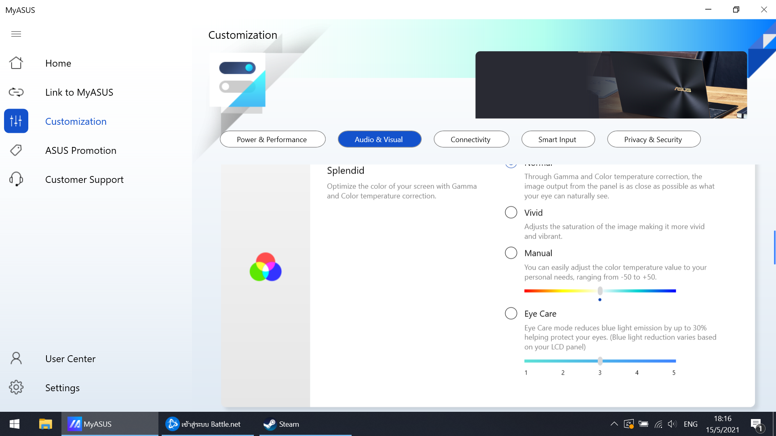The height and width of the screenshot is (436, 776).
Task: Click the Manual option label
Action: click(x=538, y=253)
